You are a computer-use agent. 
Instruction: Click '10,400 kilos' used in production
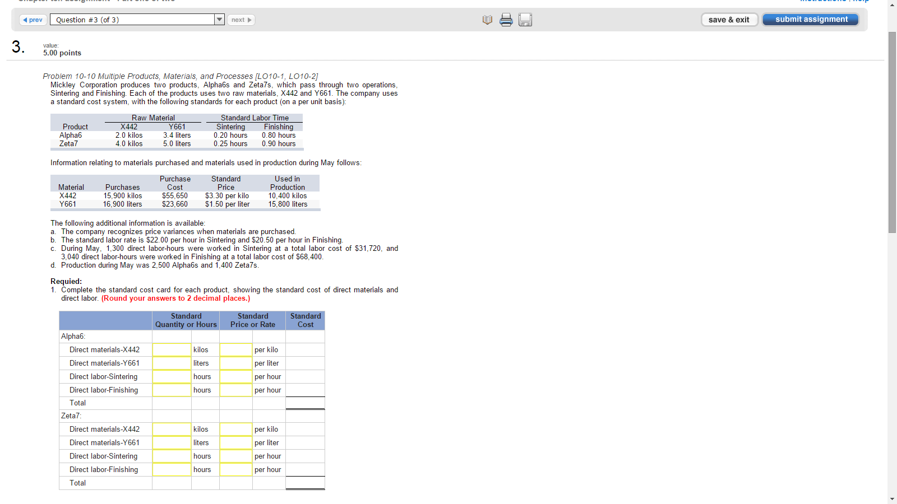[288, 196]
